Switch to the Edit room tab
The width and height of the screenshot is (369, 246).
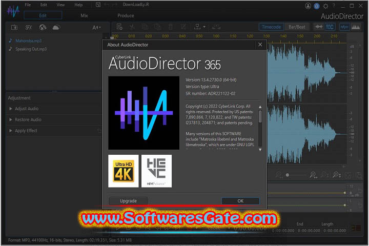[x=43, y=15]
